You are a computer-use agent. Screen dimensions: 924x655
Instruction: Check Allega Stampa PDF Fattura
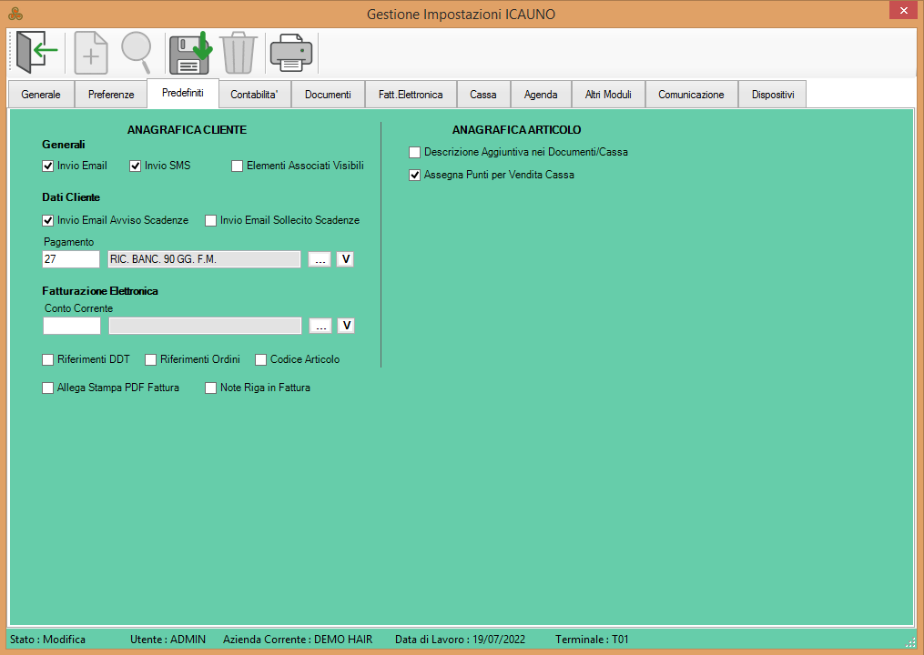coord(48,388)
